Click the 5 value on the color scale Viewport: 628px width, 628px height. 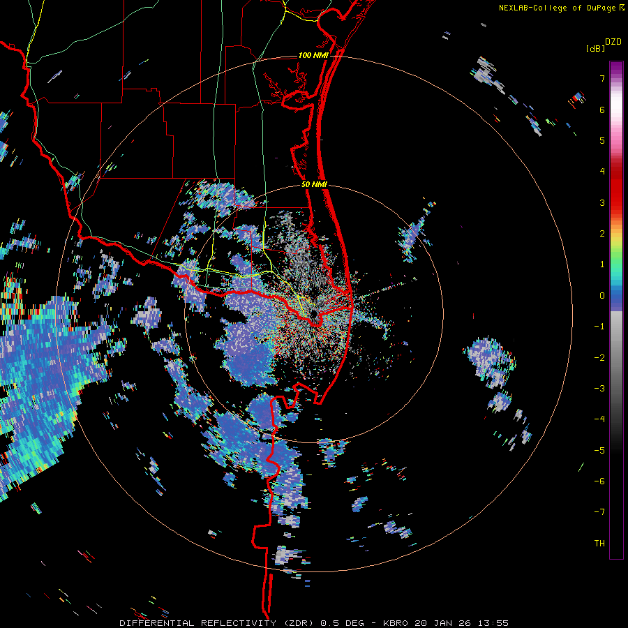click(602, 140)
